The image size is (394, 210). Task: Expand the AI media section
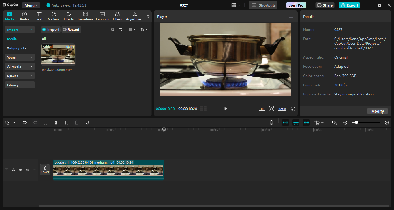point(20,67)
